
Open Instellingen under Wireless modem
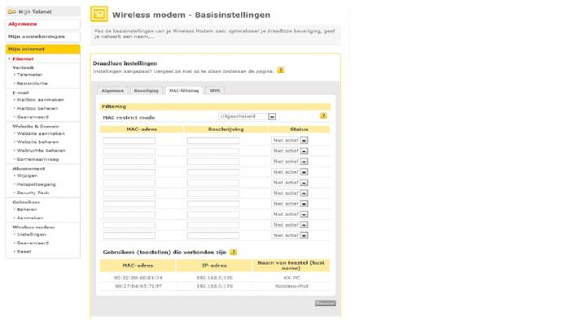31,235
